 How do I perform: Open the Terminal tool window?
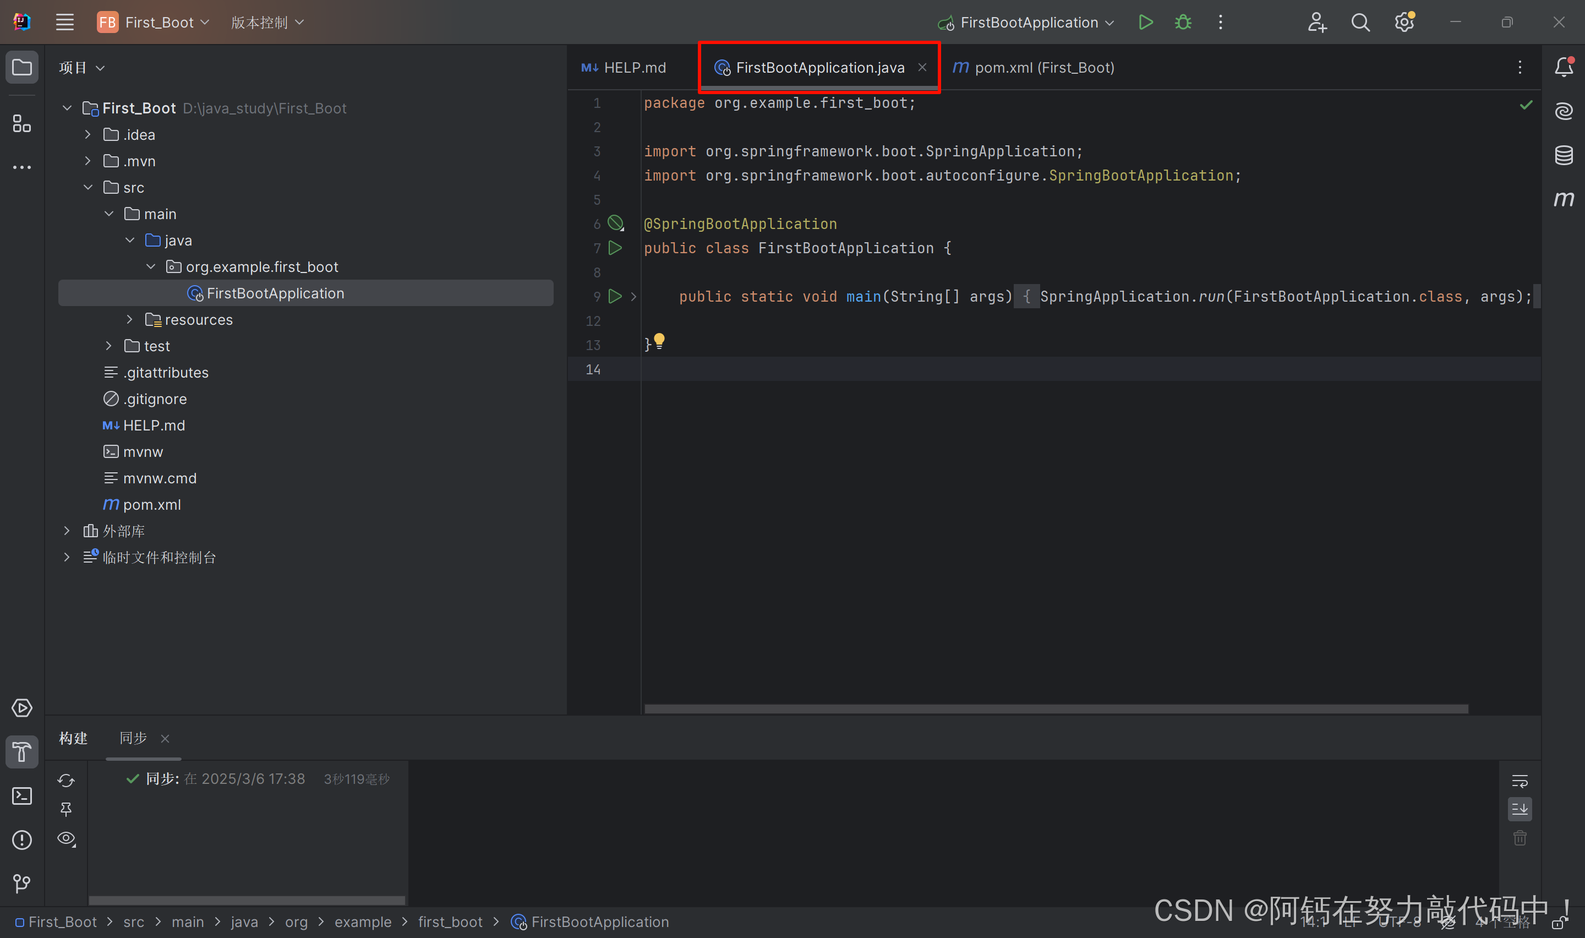(x=22, y=796)
